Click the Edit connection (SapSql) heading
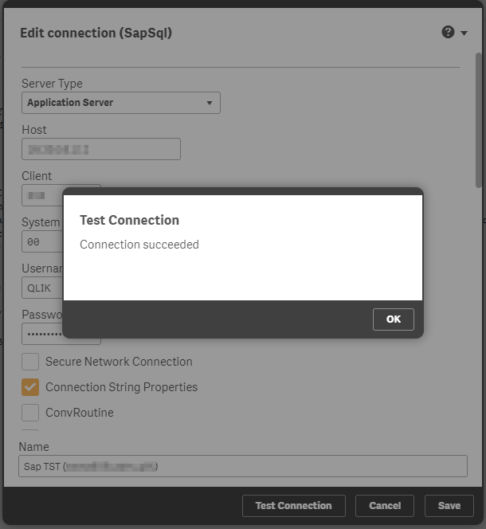Image resolution: width=486 pixels, height=529 pixels. pyautogui.click(x=96, y=33)
